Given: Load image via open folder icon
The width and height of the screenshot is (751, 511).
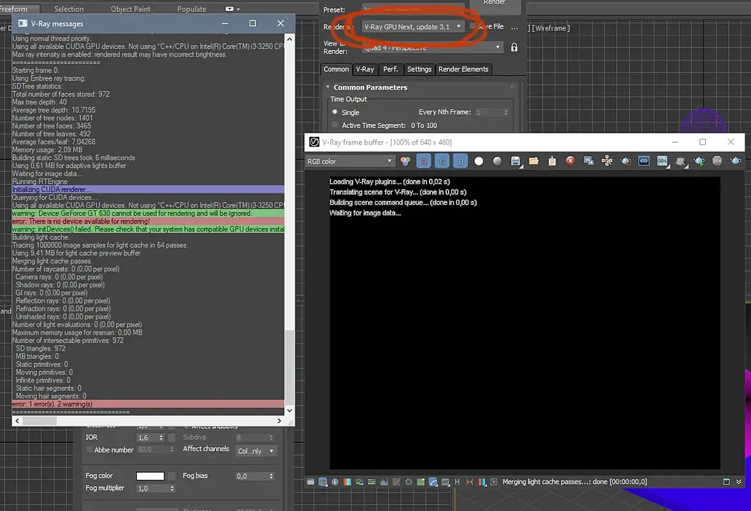Looking at the screenshot, I should tap(533, 162).
